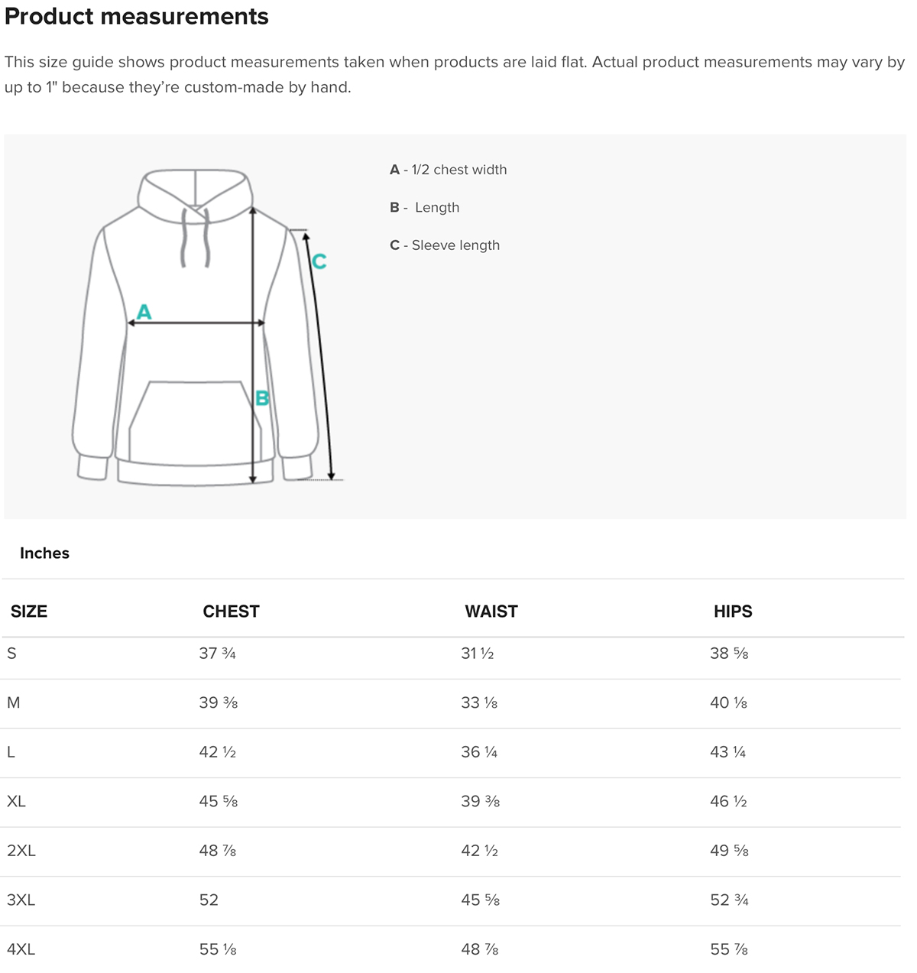This screenshot has height=973, width=917.
Task: Select the 4XL size row label
Action: click(21, 949)
